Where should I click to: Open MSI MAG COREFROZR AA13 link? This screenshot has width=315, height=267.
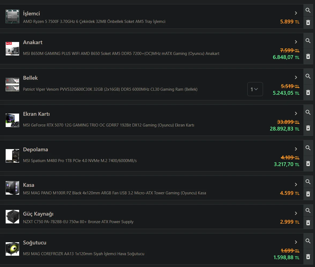[x=84, y=254]
